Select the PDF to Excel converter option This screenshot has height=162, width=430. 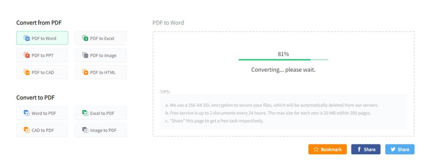click(101, 38)
